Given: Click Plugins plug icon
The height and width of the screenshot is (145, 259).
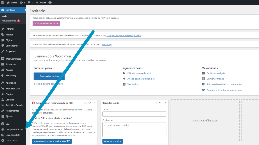Looking at the screenshot, I should point(3,94).
